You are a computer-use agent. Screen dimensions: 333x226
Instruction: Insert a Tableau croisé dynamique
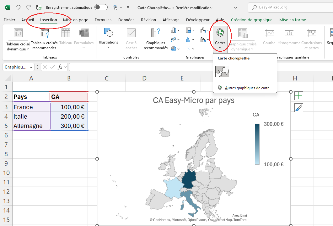pyautogui.click(x=18, y=39)
